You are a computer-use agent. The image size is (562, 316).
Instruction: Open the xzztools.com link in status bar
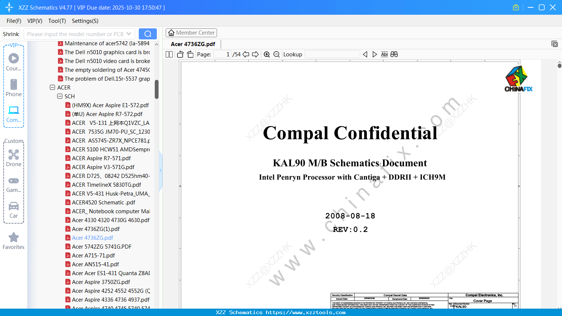[x=306, y=312]
